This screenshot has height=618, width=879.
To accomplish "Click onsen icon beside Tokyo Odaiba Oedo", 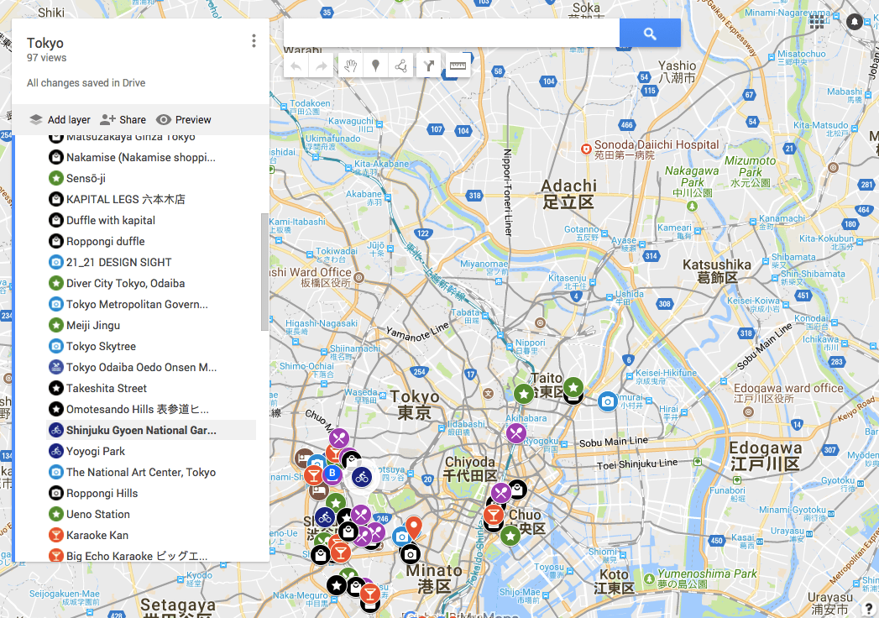I will pyautogui.click(x=55, y=367).
